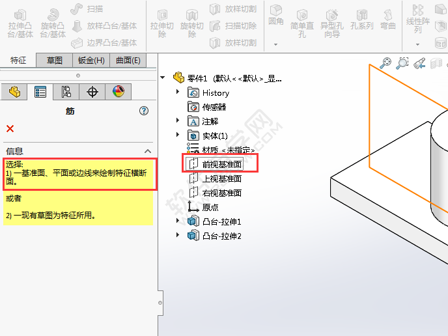Click the Revolved Cut (旋转切除) tool
This screenshot has height=336, width=448.
click(x=192, y=24)
